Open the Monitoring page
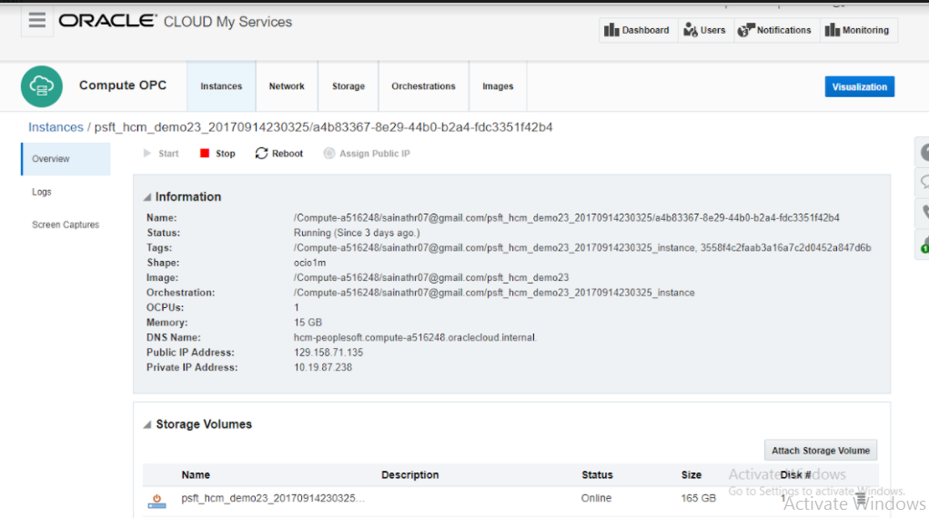Viewport: 929px width, 518px height. [857, 30]
